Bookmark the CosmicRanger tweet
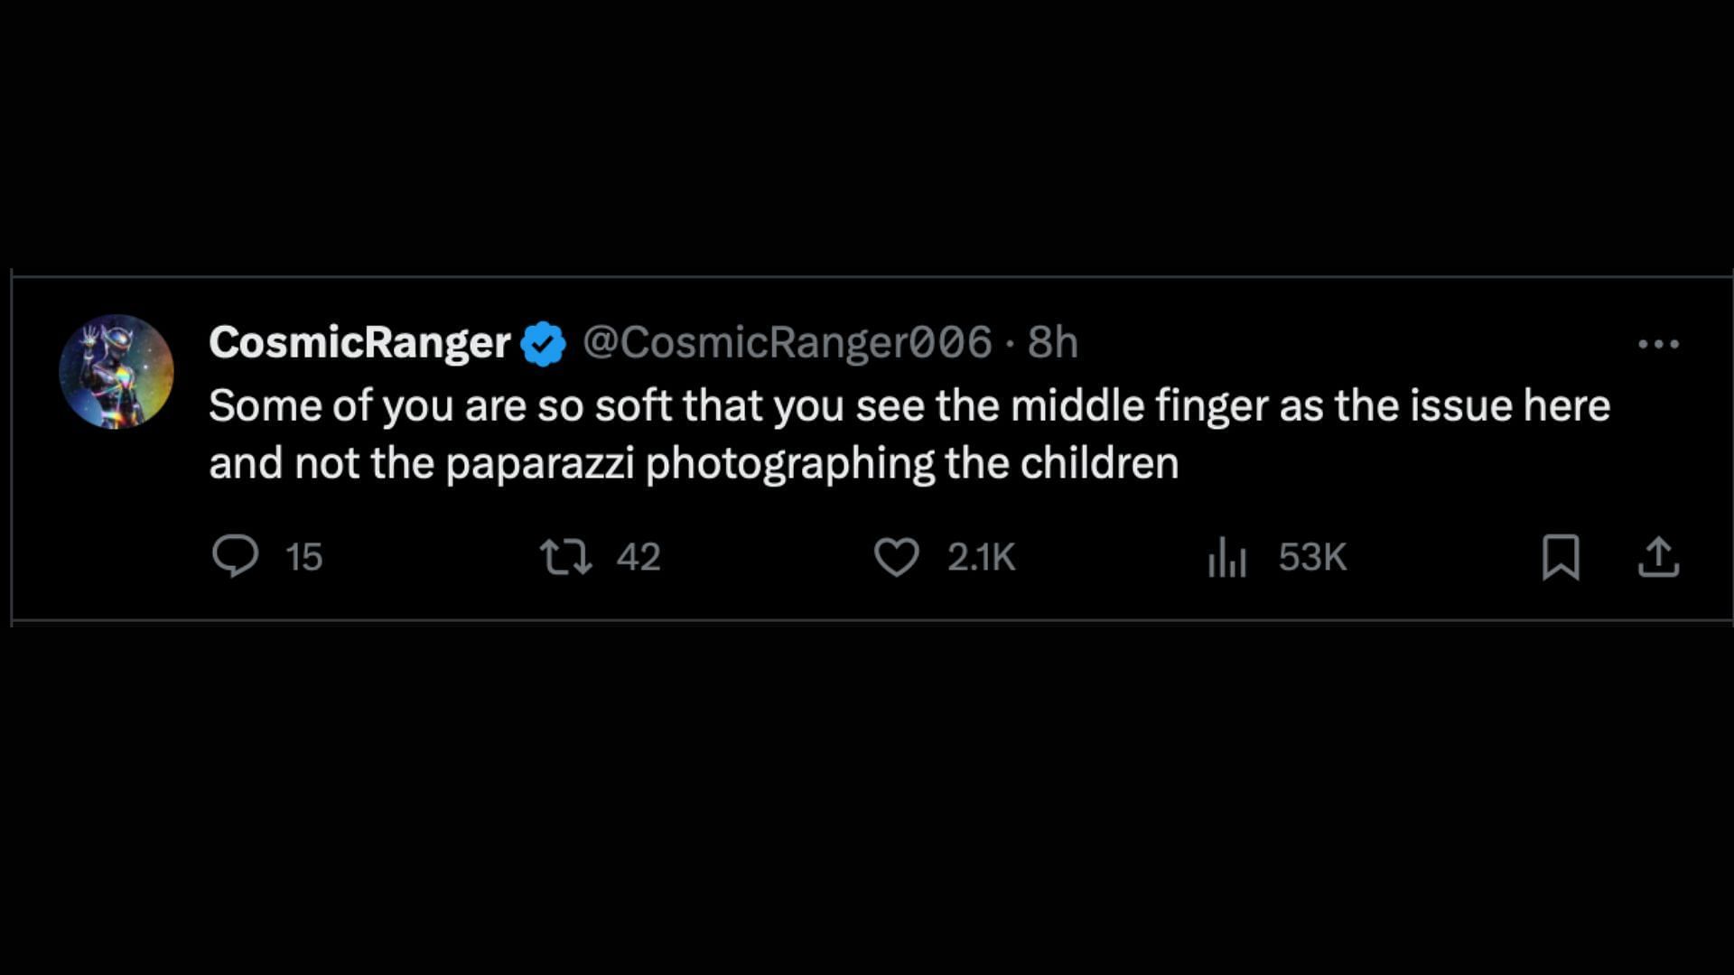This screenshot has width=1734, height=975. (1561, 556)
